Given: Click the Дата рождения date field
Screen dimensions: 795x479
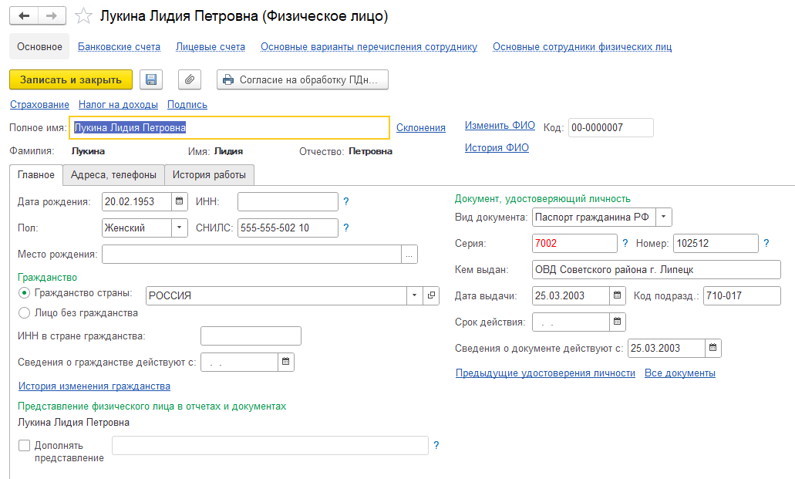Looking at the screenshot, I should click(137, 201).
